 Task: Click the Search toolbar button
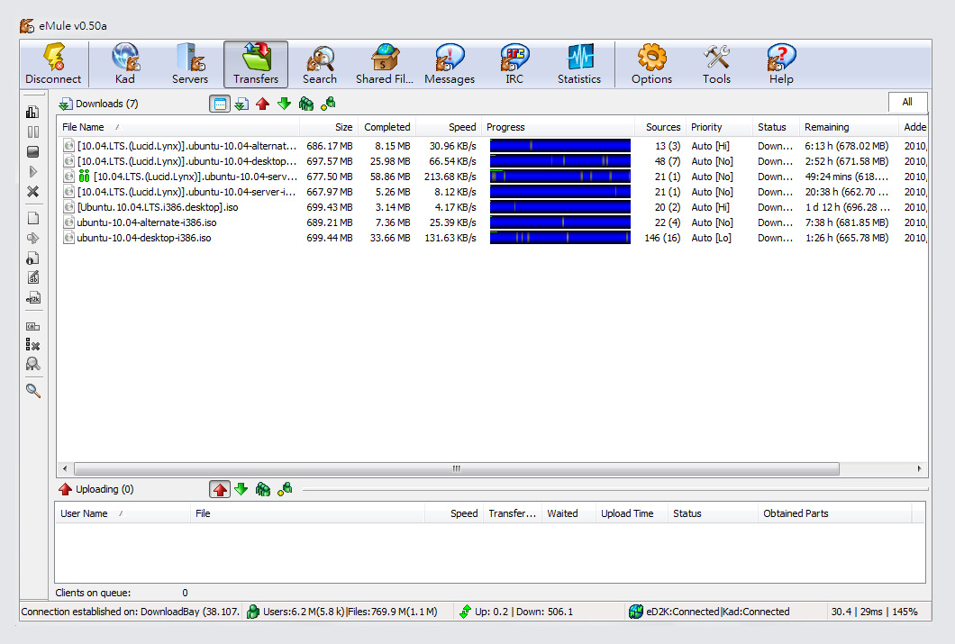point(320,64)
